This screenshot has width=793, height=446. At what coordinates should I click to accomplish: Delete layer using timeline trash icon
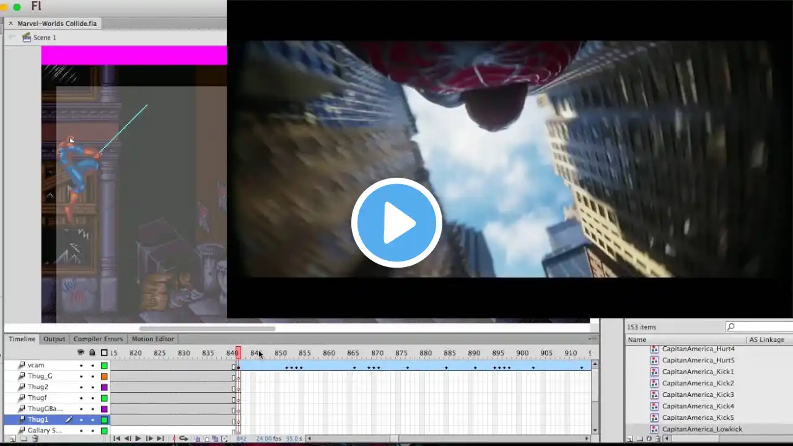35,439
